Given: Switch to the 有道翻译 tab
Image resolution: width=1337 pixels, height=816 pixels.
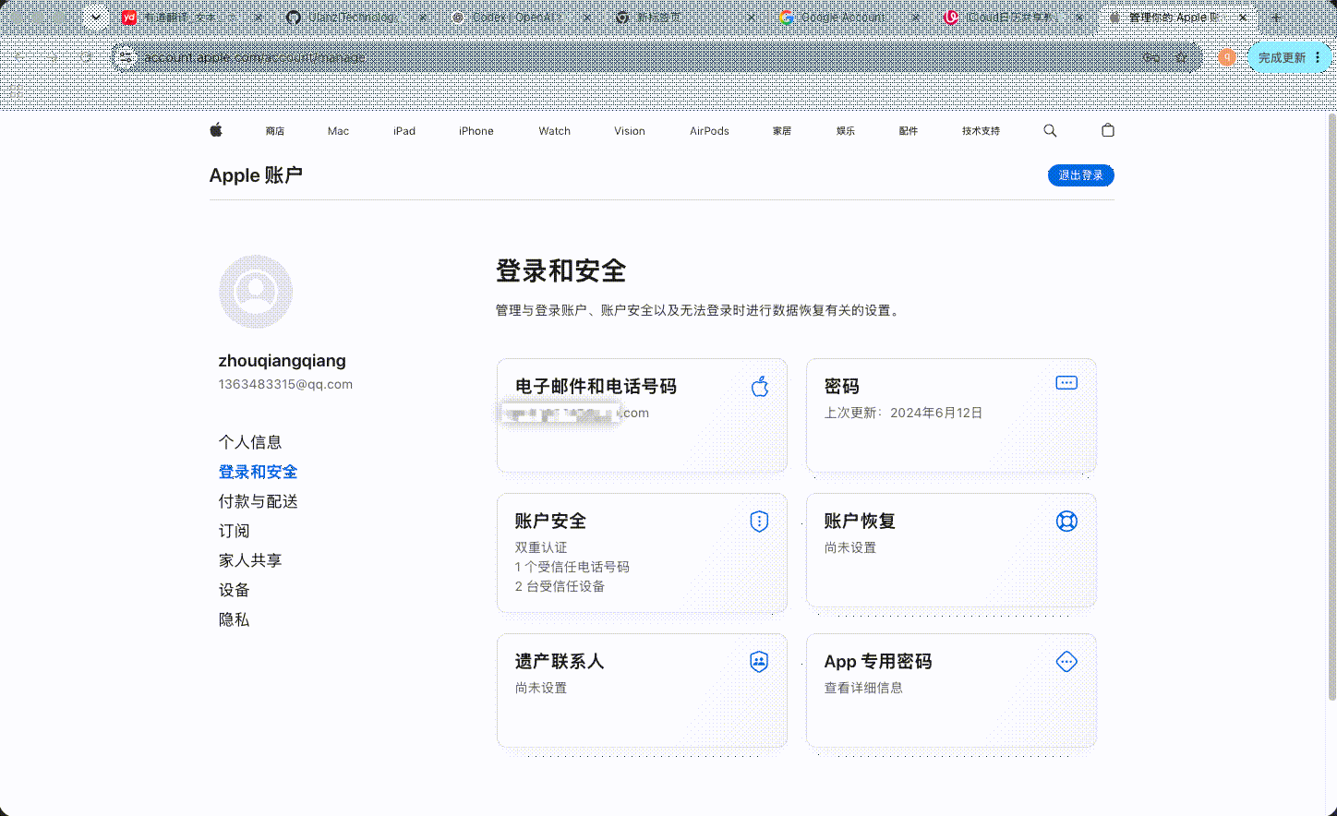Looking at the screenshot, I should point(193,18).
